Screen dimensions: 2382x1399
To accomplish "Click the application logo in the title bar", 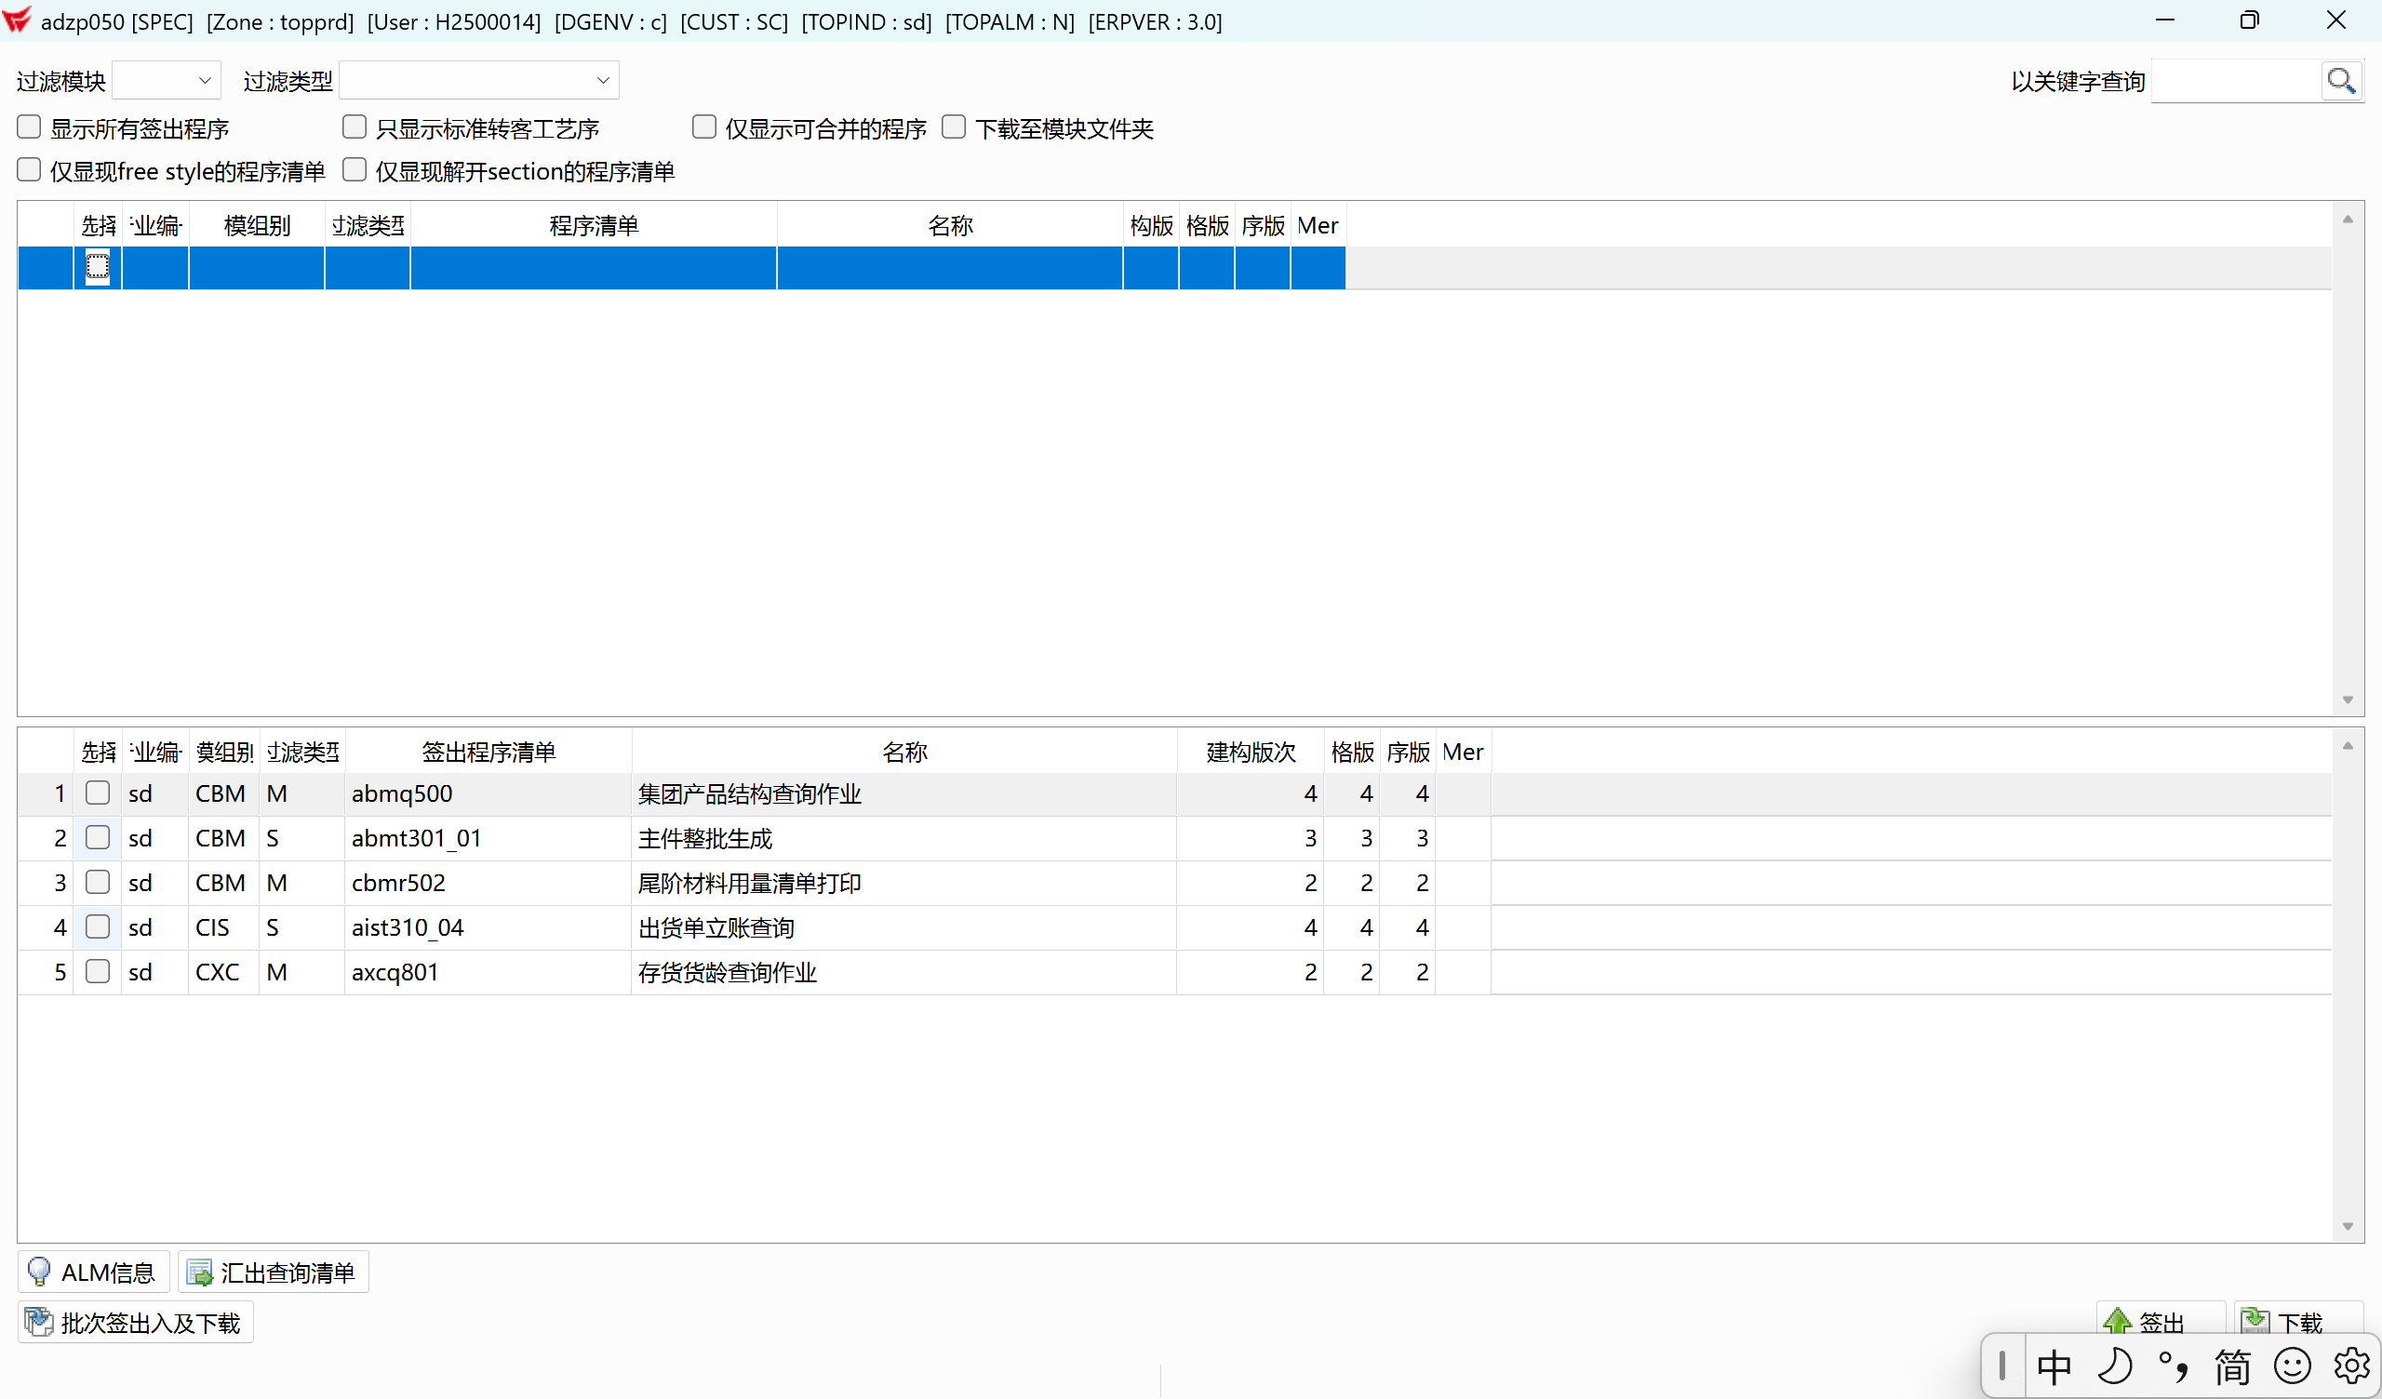I will [x=17, y=20].
